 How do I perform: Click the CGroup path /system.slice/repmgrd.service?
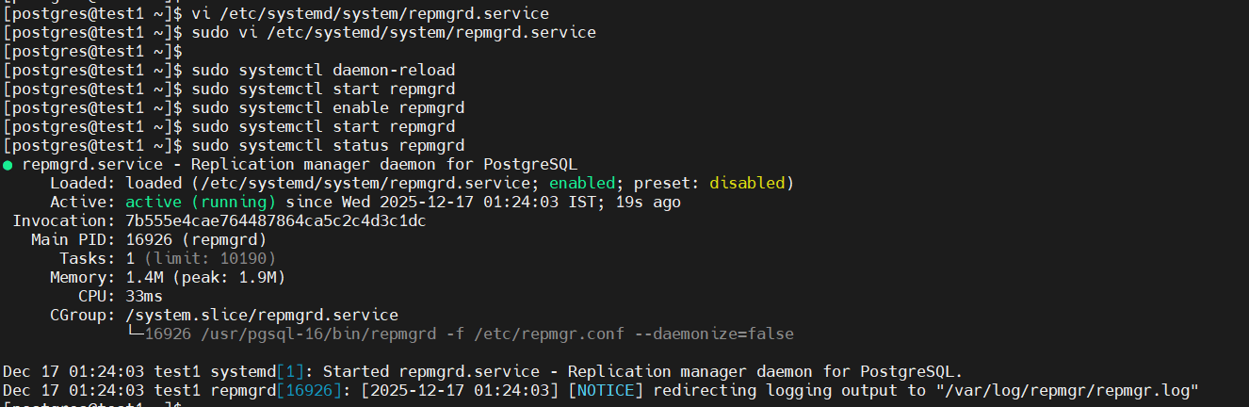(x=262, y=315)
